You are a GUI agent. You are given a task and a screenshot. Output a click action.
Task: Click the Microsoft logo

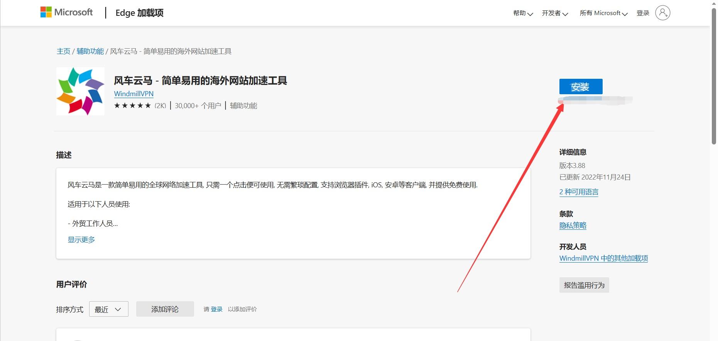66,12
